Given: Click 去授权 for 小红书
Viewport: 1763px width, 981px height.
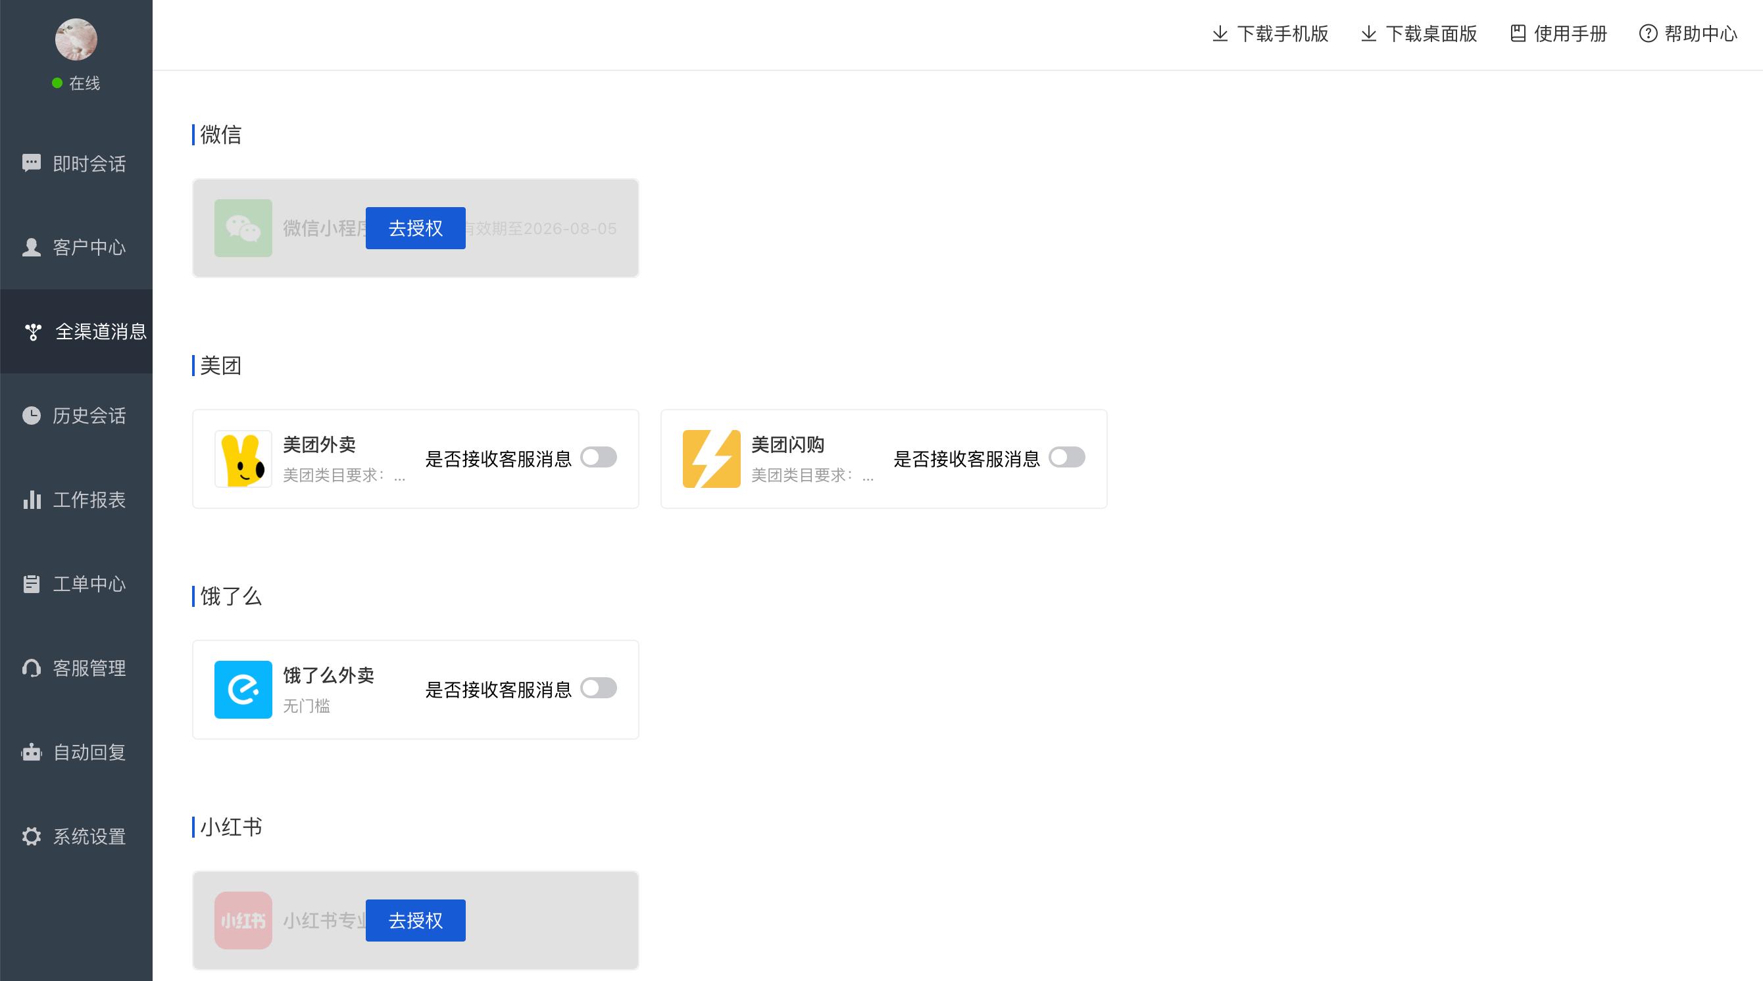Looking at the screenshot, I should [416, 920].
